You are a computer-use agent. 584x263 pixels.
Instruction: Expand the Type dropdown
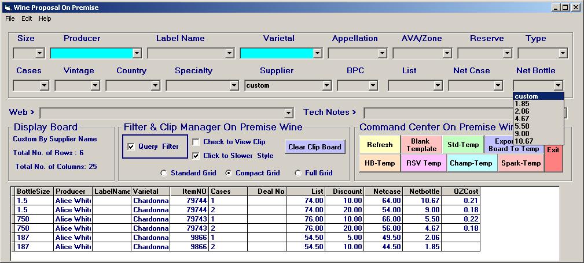[x=563, y=54]
